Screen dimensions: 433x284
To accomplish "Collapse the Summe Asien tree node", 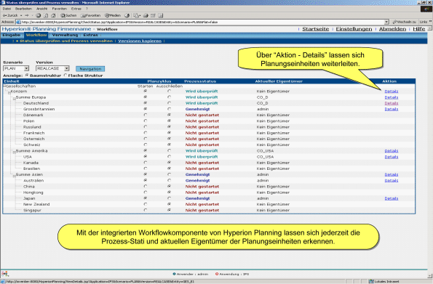I will (15, 177).
